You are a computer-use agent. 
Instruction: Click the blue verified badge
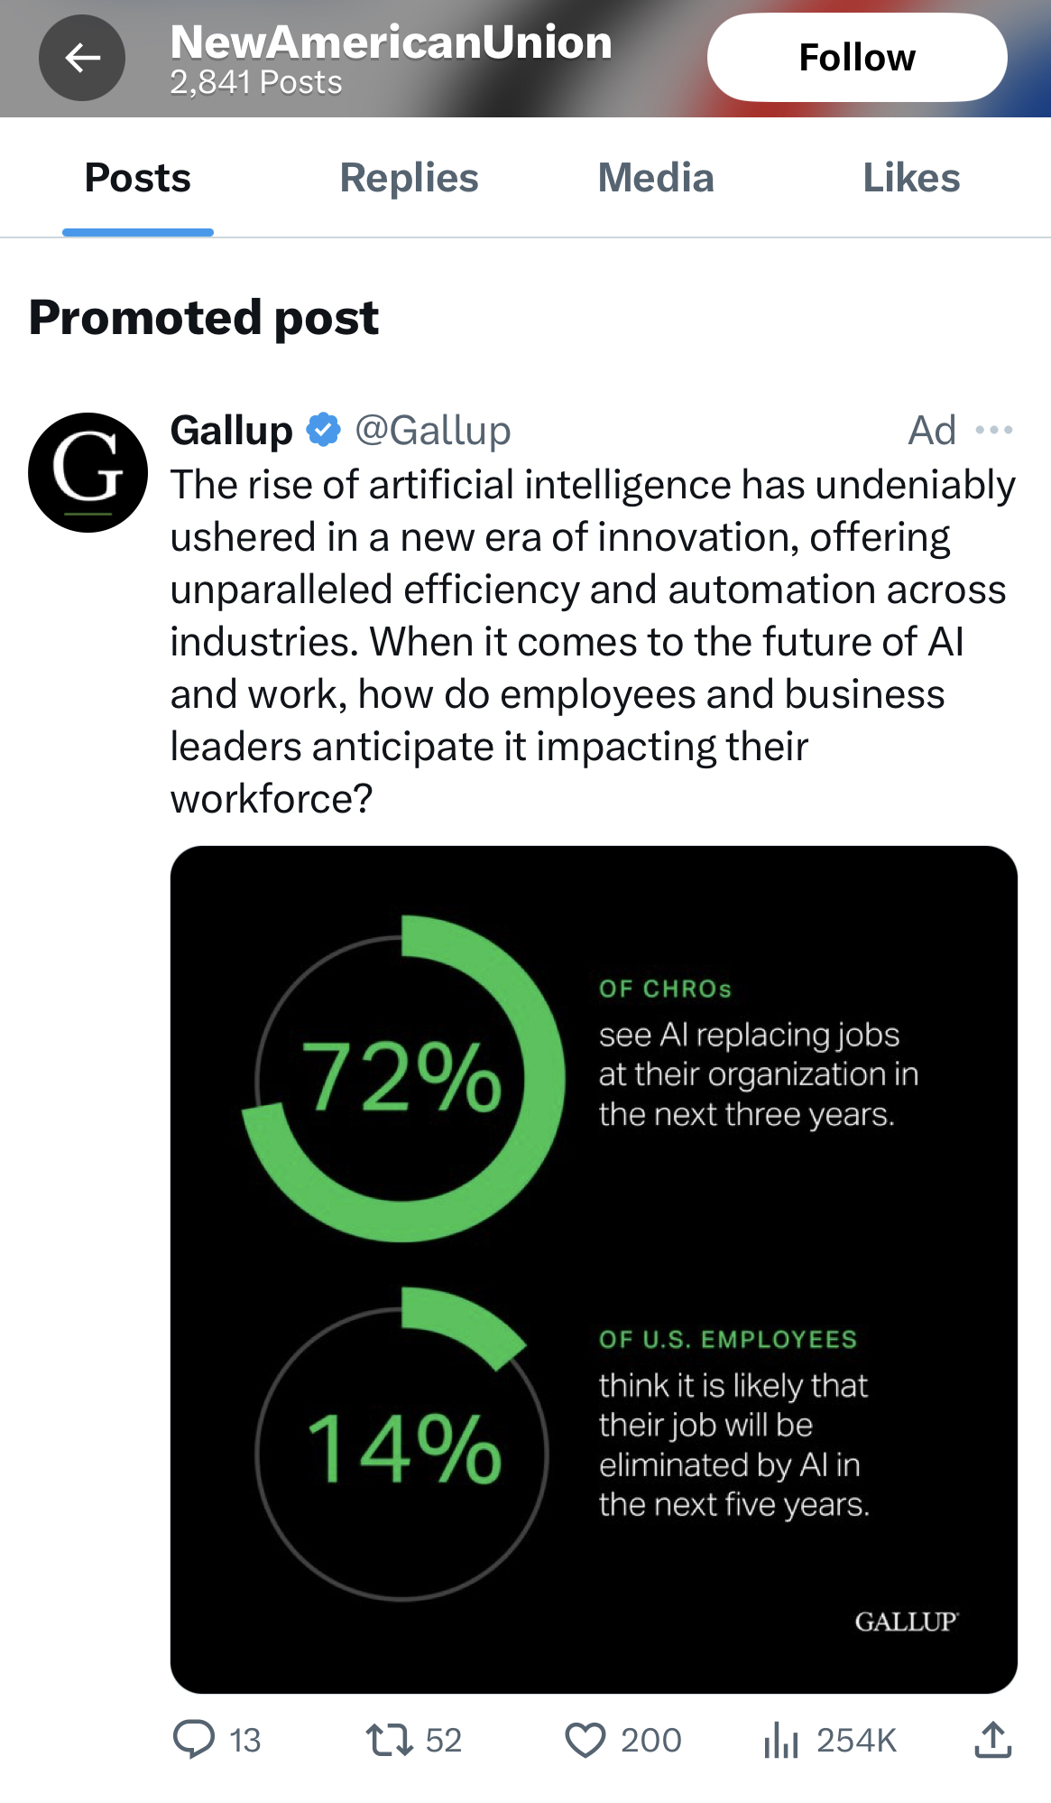323,430
